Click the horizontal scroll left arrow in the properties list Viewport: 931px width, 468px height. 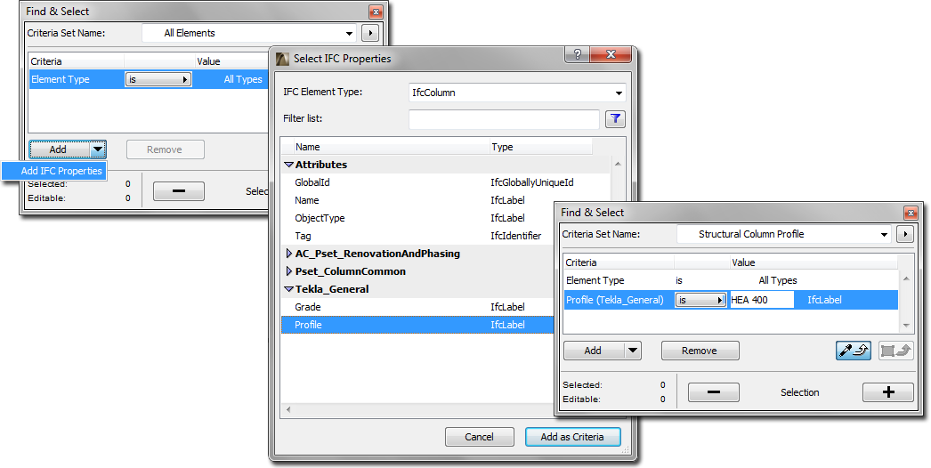[x=288, y=409]
